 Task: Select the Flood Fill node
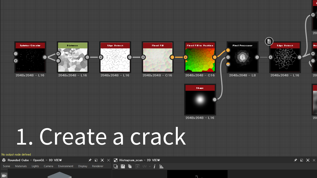pyautogui.click(x=158, y=57)
